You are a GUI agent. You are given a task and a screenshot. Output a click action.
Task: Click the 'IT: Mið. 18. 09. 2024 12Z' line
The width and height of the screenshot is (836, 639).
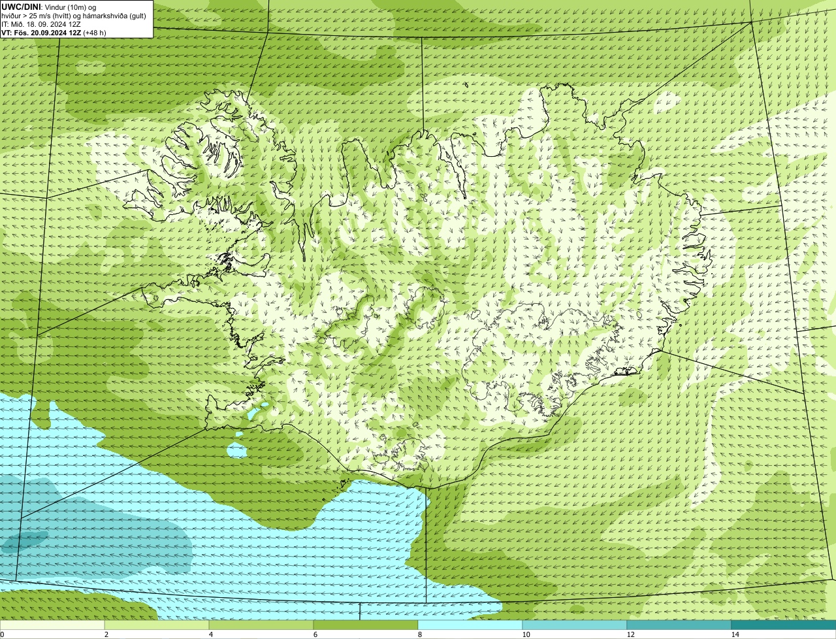click(x=41, y=24)
